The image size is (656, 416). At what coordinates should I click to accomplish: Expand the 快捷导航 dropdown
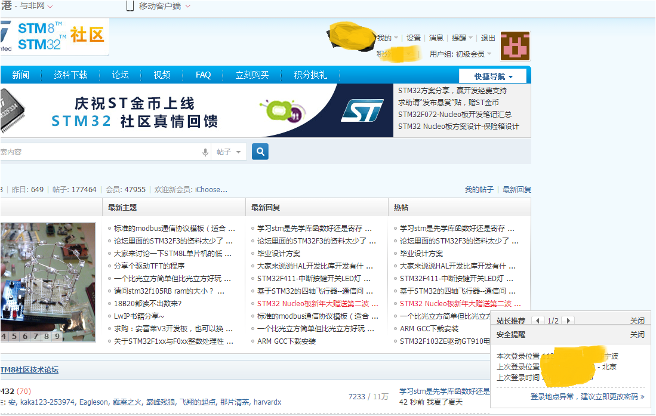[x=493, y=76]
